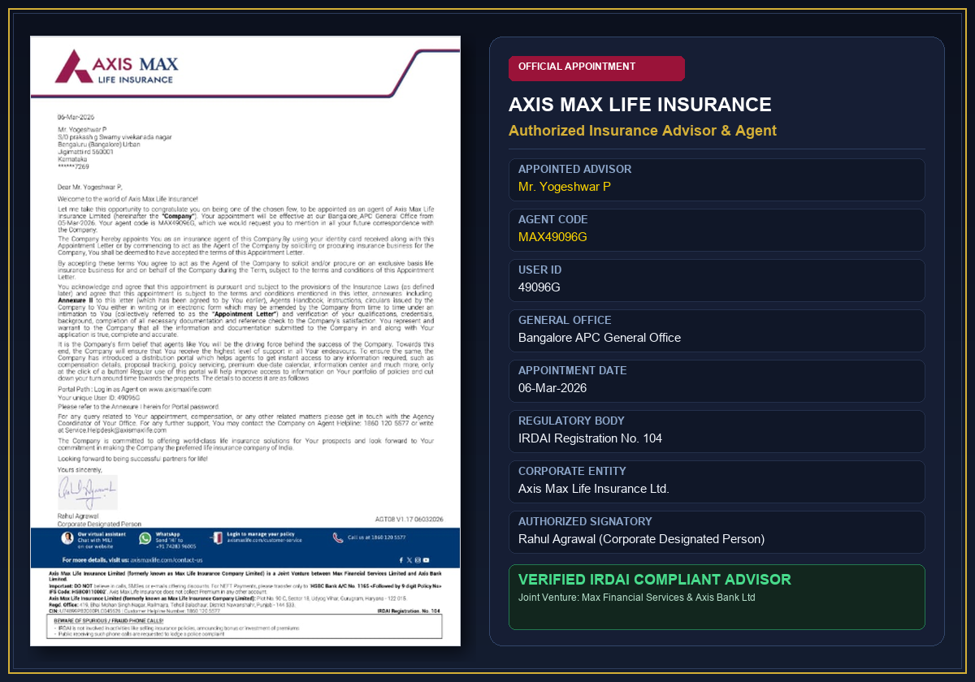Click the X social icon in footer
Viewport: 975px width, 682px height.
pyautogui.click(x=409, y=560)
